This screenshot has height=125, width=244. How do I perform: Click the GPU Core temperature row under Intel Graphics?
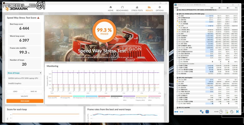click(207, 80)
